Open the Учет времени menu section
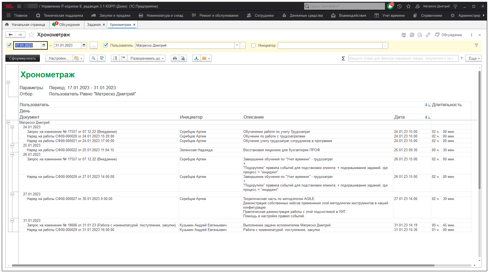 [x=393, y=16]
